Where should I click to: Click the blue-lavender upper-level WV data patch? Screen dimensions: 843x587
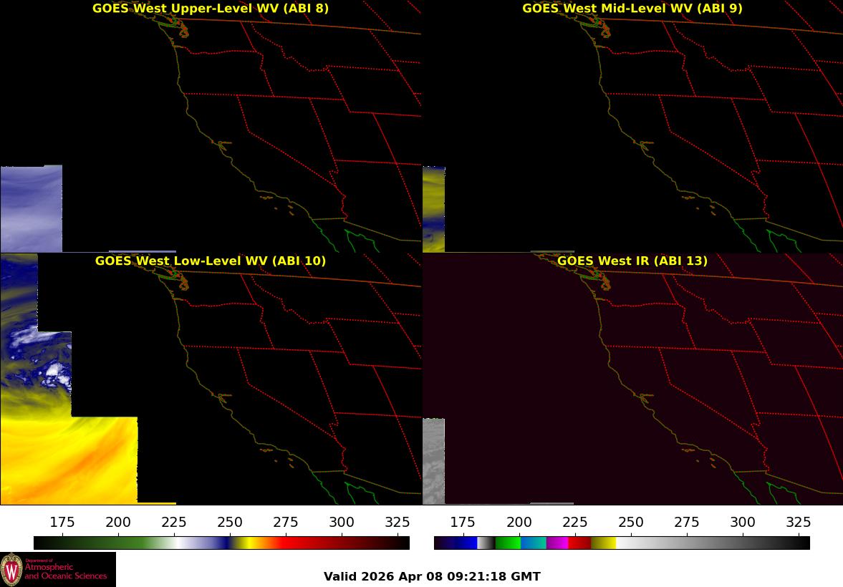pos(32,208)
